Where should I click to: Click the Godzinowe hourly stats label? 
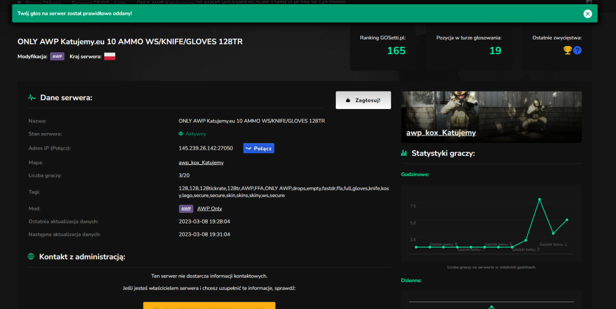pos(415,174)
